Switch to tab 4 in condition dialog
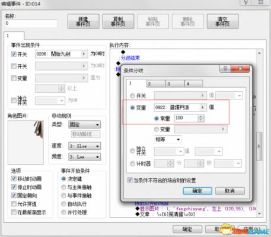Image resolution: width=271 pixels, height=237 pixels. click(x=193, y=84)
